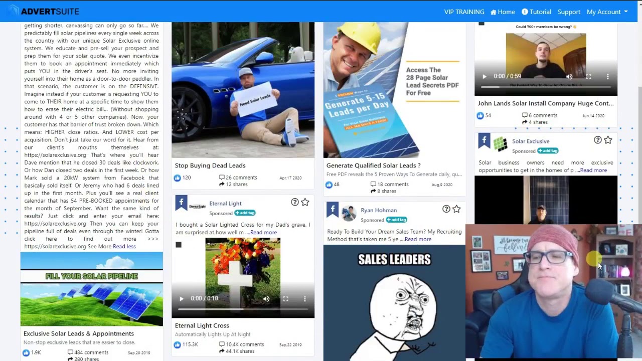Click comments icon showing 484 comments
The height and width of the screenshot is (361, 642).
coord(70,352)
